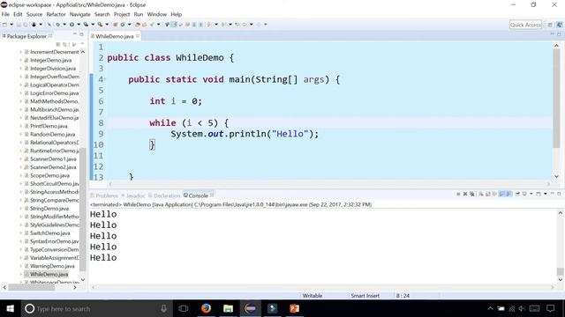The image size is (565, 317).
Task: Click the Search flashlight toolbar icon
Action: tap(152, 25)
